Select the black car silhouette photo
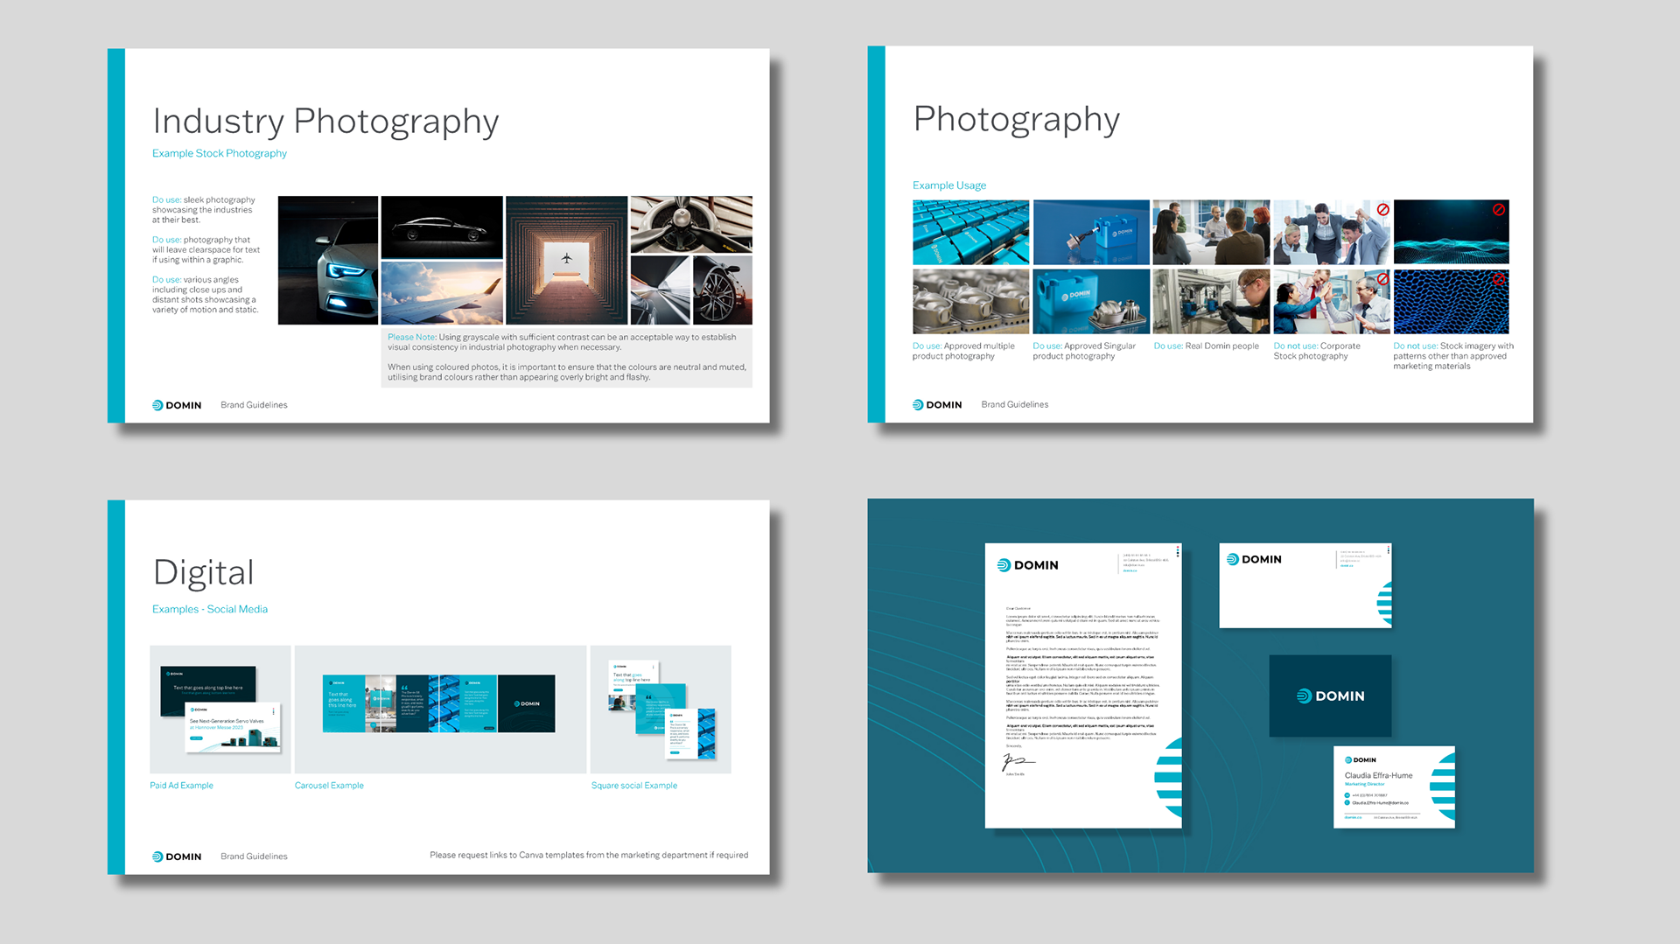Image resolution: width=1680 pixels, height=944 pixels. [442, 227]
